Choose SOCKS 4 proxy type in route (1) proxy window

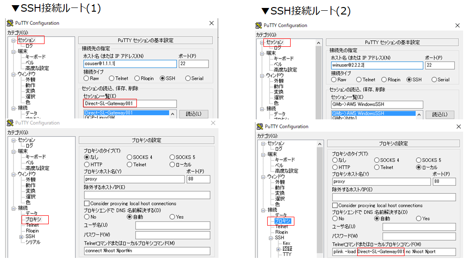pos(129,157)
